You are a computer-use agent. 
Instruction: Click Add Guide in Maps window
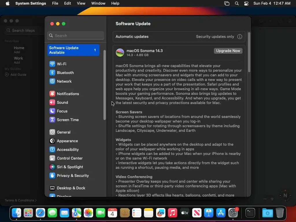click(x=16, y=75)
